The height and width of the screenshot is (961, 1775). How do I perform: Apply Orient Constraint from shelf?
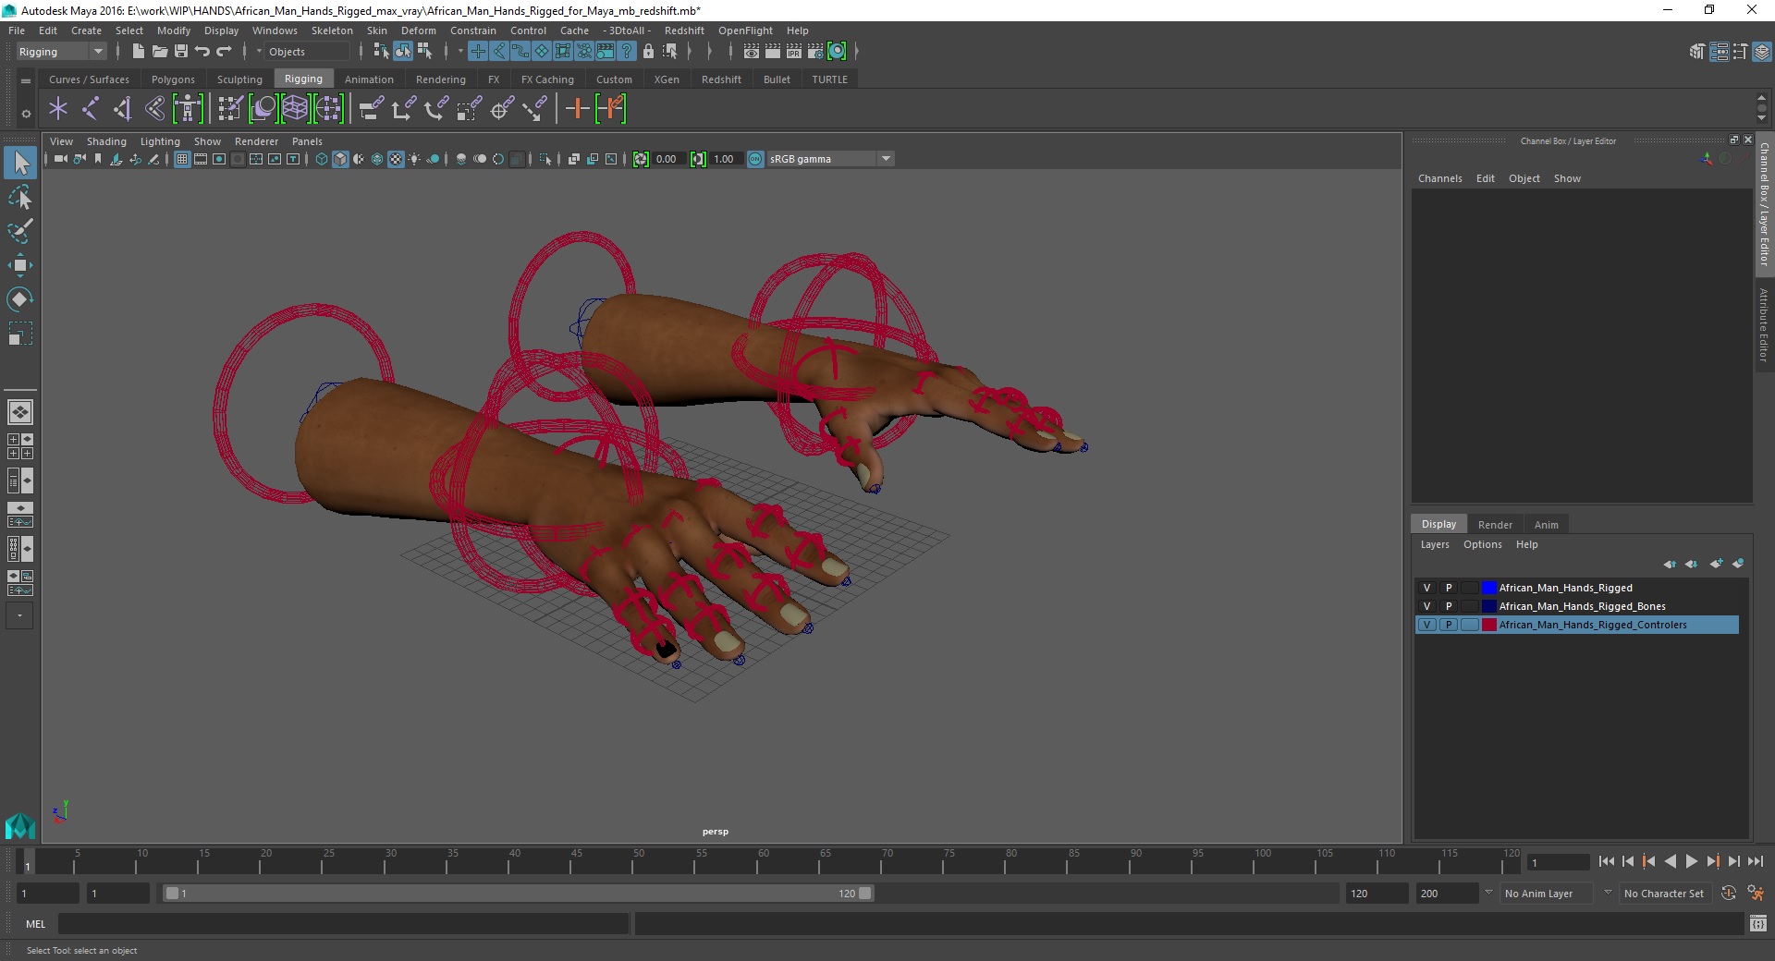tap(436, 109)
